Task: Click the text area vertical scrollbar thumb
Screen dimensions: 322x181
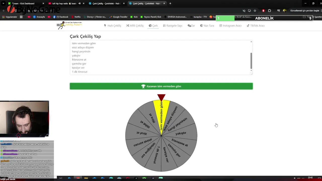Action: click(251, 61)
